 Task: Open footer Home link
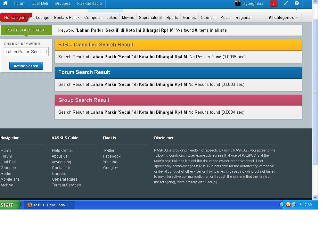[6, 151]
